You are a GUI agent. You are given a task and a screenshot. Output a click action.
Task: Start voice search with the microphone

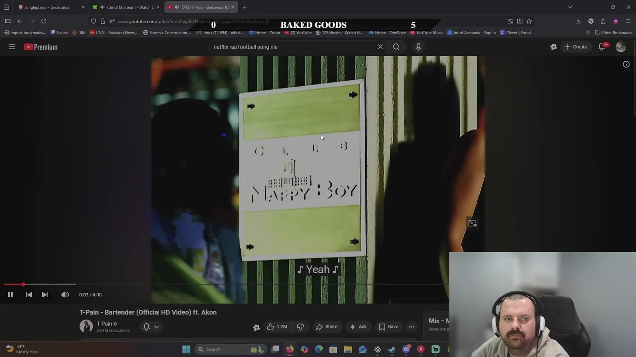coord(418,47)
